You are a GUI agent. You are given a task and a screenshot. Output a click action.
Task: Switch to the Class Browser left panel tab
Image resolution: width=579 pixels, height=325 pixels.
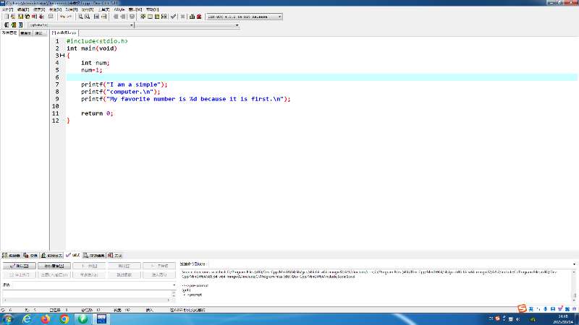[x=25, y=33]
